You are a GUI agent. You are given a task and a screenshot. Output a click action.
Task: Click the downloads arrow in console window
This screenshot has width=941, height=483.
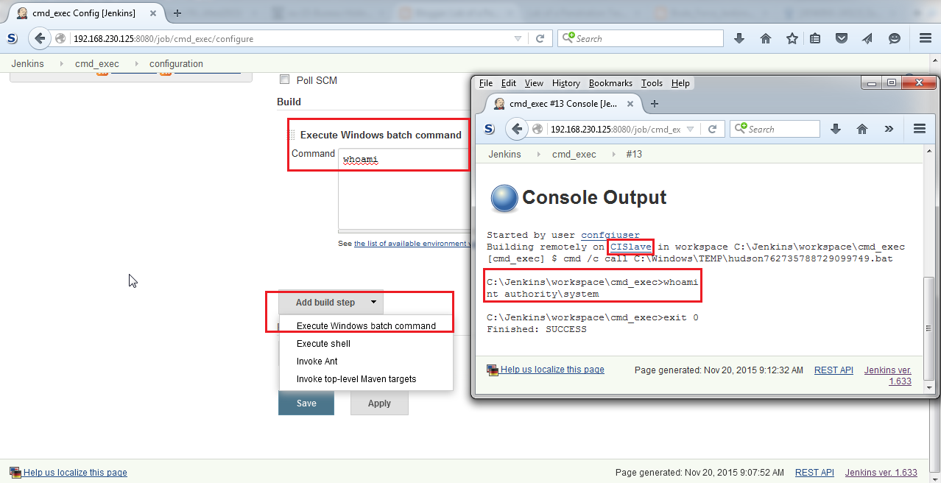(836, 129)
